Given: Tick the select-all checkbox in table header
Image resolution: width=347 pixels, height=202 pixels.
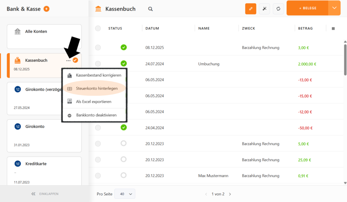Looking at the screenshot, I should coord(98,28).
